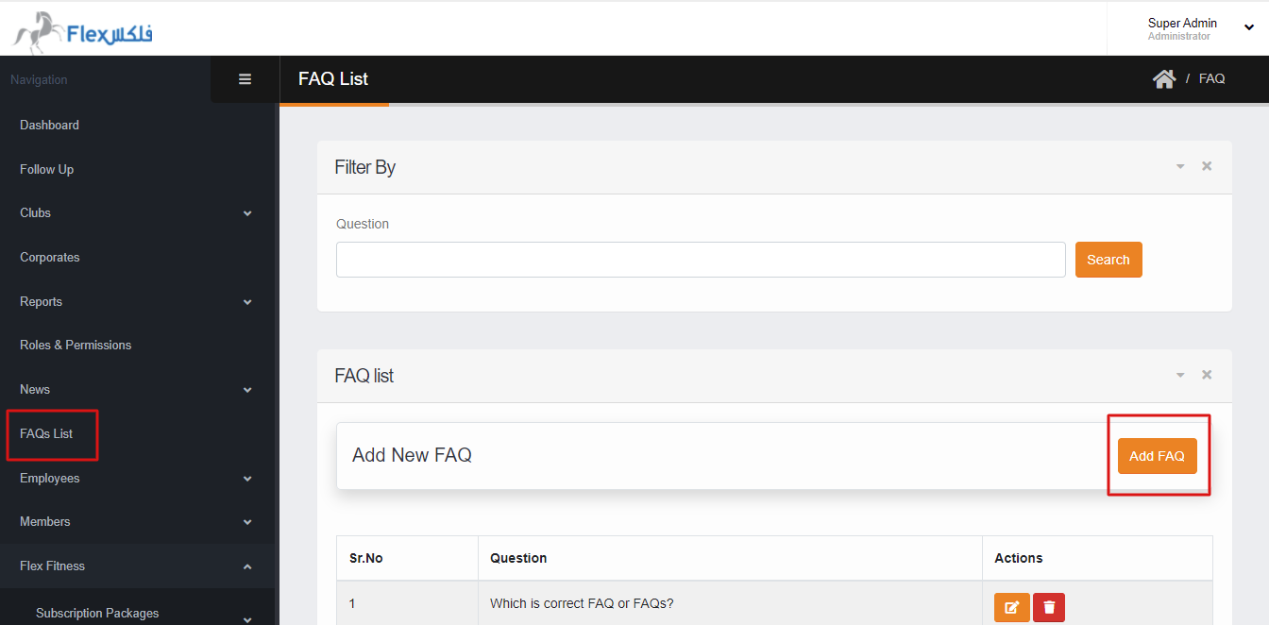
Task: Expand the Reports submenu
Action: pyautogui.click(x=247, y=302)
